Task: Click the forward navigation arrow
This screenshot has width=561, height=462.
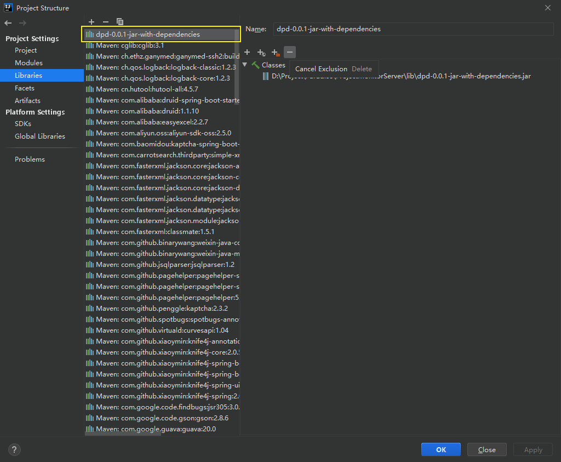Action: [x=22, y=23]
